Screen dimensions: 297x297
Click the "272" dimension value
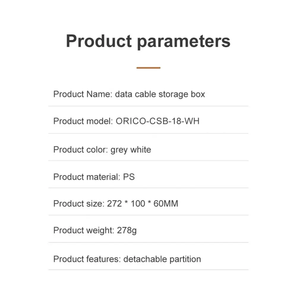(114, 204)
